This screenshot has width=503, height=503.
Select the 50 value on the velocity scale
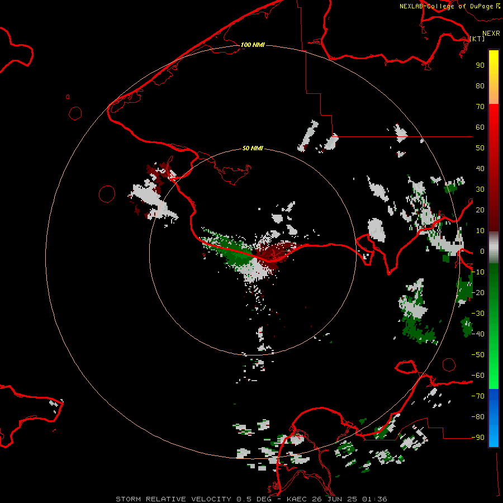480,148
